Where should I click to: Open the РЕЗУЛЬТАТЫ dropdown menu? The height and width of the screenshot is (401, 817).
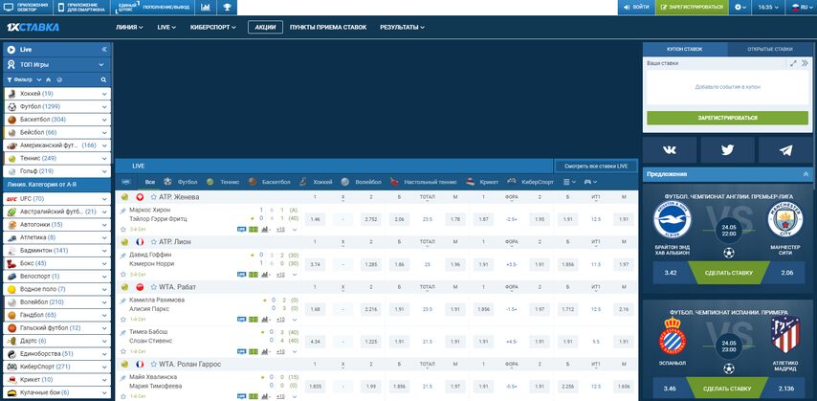402,27
